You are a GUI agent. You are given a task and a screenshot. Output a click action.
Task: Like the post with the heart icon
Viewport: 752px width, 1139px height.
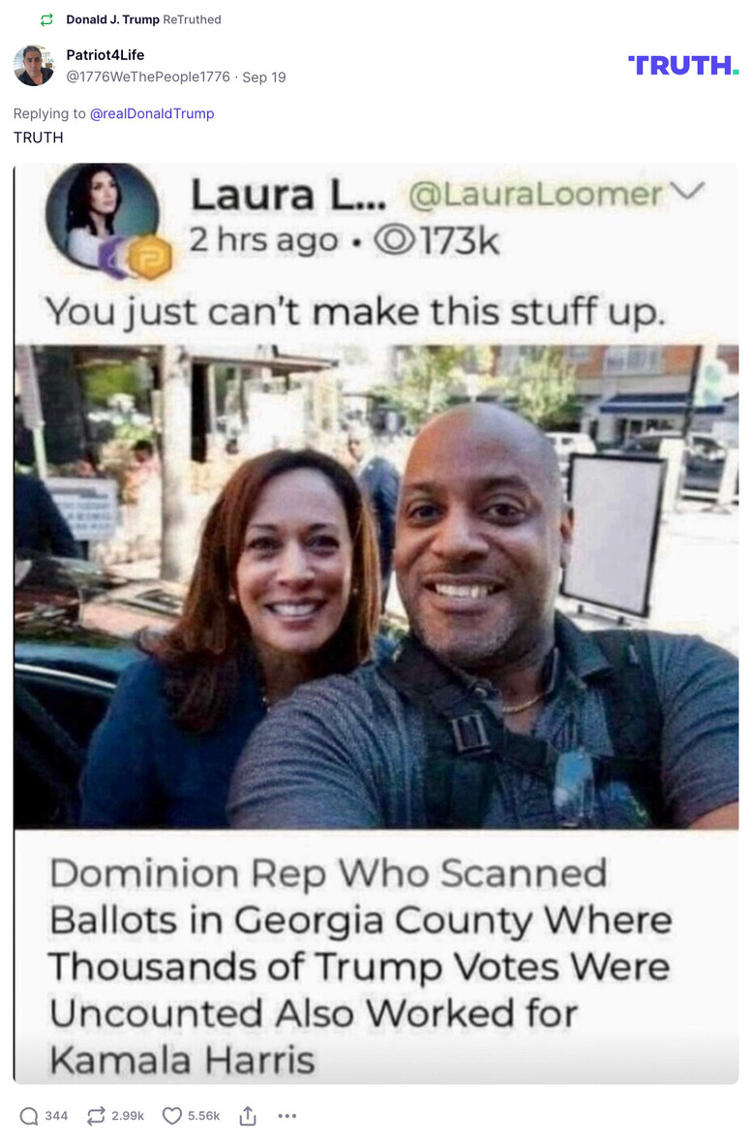[x=172, y=1116]
